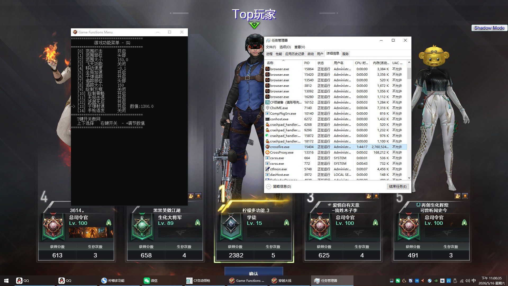
Task: Click the process list scrollbar thumb
Action: tap(409, 73)
